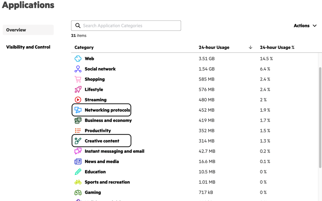Click the Business and economy coins icon
Screen dimensions: 322x201
[x=78, y=120]
